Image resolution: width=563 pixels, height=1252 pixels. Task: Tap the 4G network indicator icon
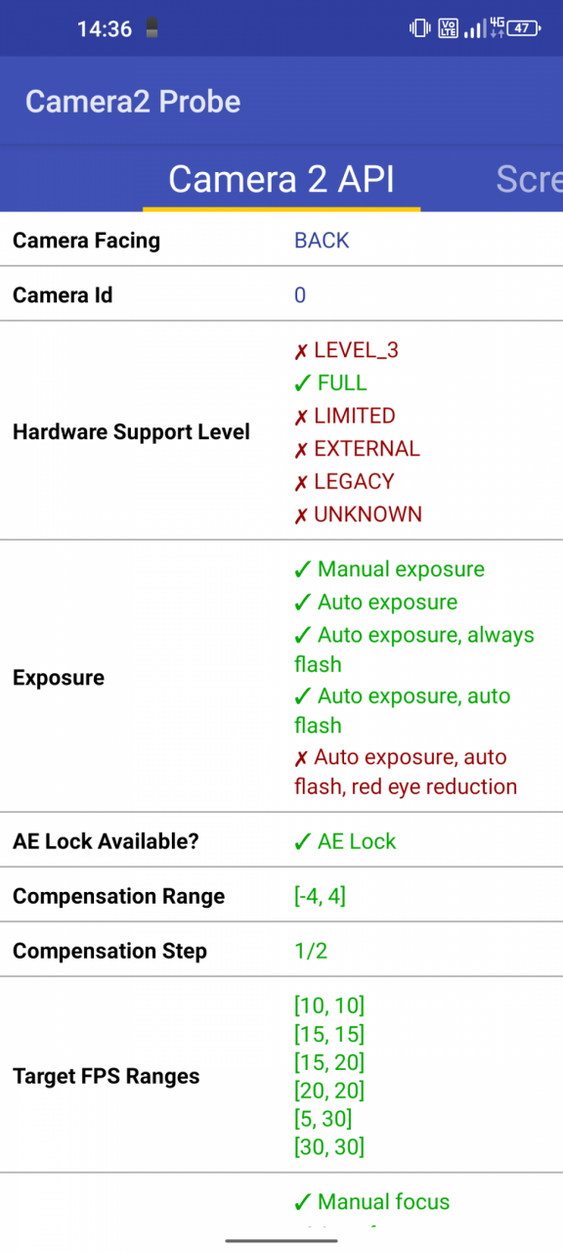click(498, 28)
